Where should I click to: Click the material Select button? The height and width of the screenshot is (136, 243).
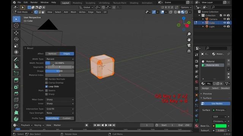(x=215, y=88)
